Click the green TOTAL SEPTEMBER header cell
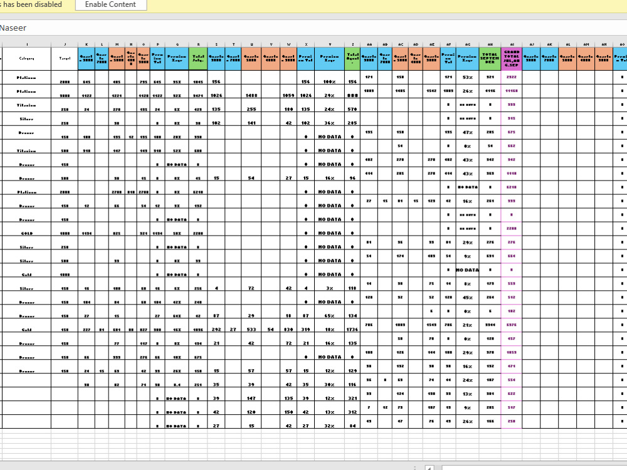Screen dimensions: 627x470 pos(490,59)
